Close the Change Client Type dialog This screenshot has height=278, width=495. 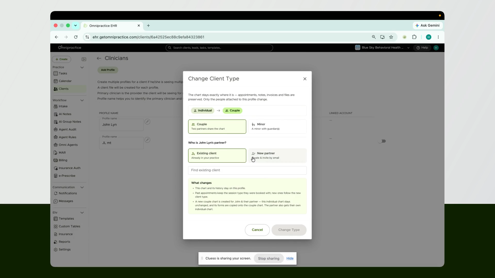click(x=305, y=79)
